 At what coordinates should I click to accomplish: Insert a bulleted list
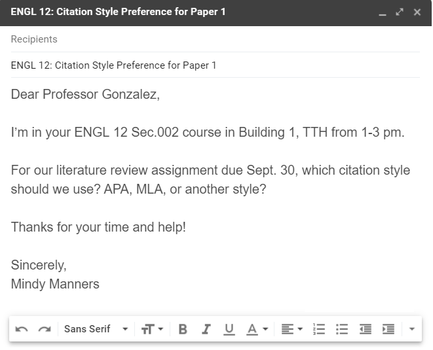tap(342, 329)
